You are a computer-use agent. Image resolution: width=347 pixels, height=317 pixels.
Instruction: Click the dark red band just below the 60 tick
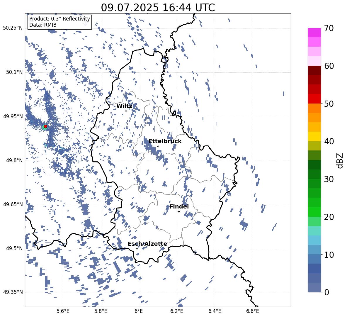coord(314,70)
